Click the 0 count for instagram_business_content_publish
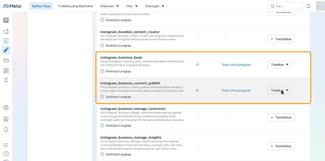This screenshot has height=161, width=325. [x=197, y=90]
